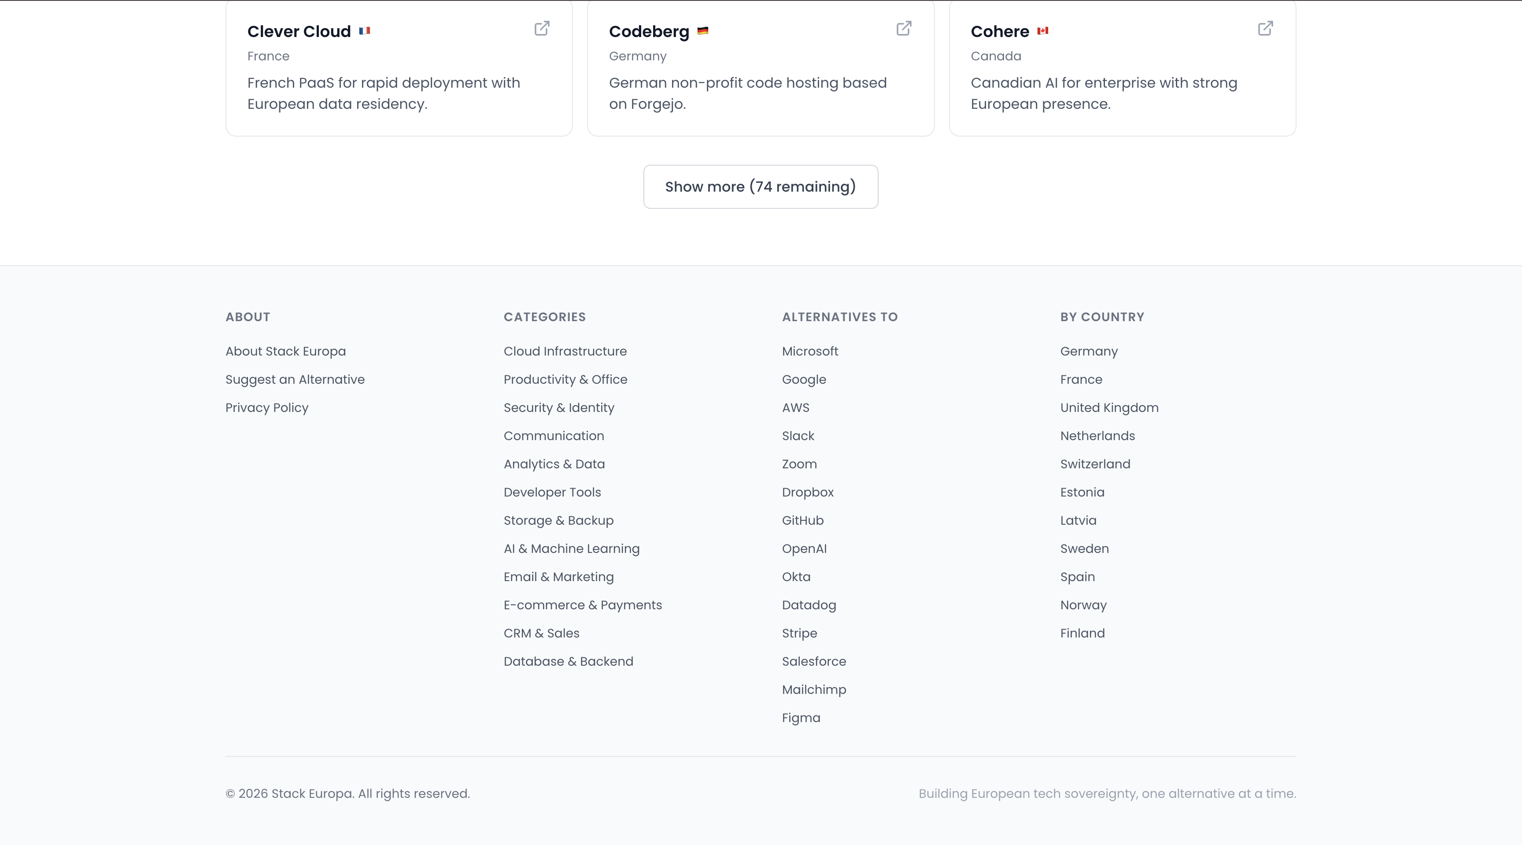This screenshot has height=845, width=1522.
Task: Open About Stack Europa page
Action: pos(285,351)
